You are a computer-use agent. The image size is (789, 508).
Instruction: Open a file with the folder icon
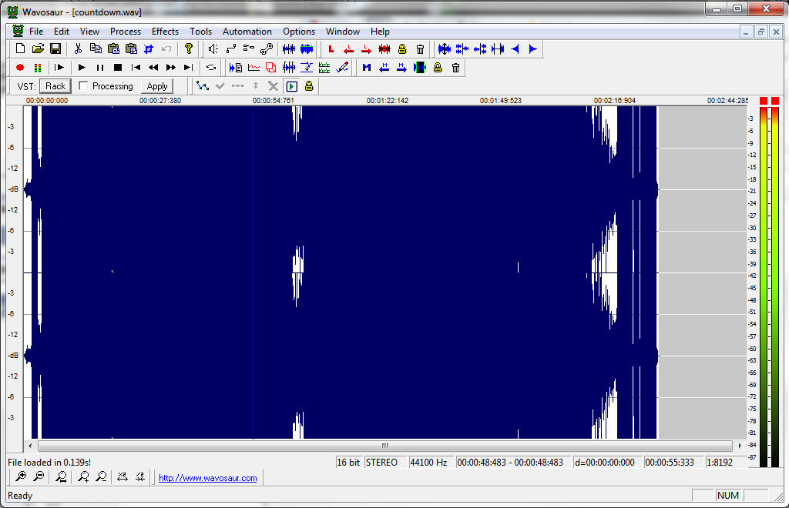(38, 48)
